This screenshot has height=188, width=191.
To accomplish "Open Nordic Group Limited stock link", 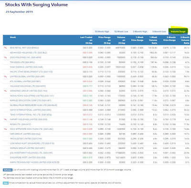I will point(27,148).
